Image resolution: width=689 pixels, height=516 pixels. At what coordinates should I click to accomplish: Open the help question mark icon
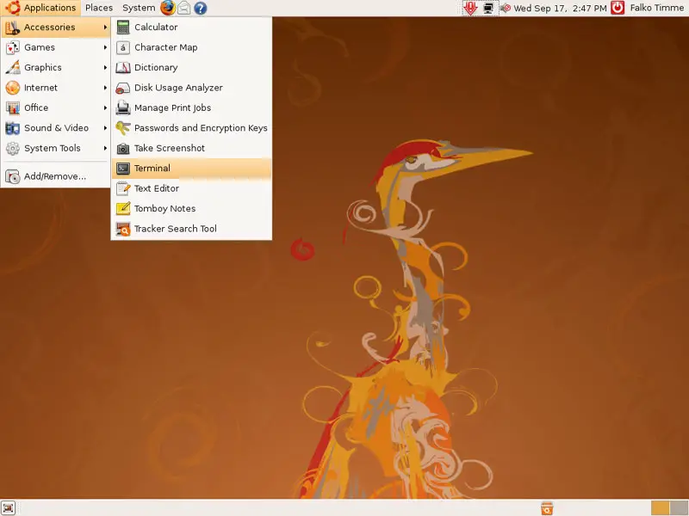coord(201,8)
